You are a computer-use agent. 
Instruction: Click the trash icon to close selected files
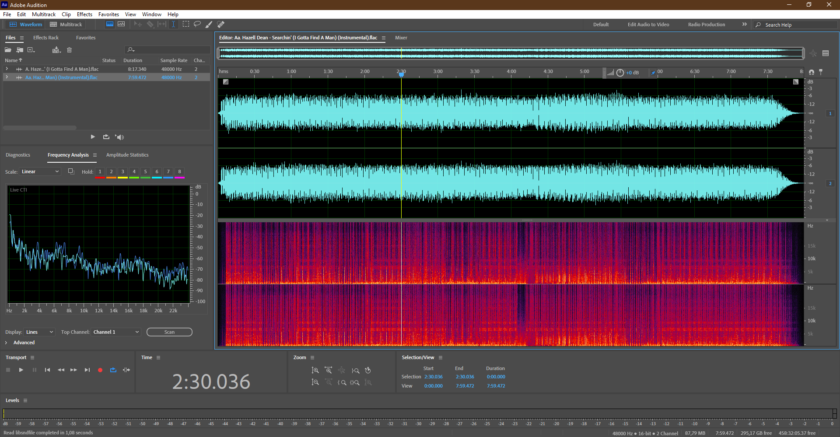click(x=69, y=50)
